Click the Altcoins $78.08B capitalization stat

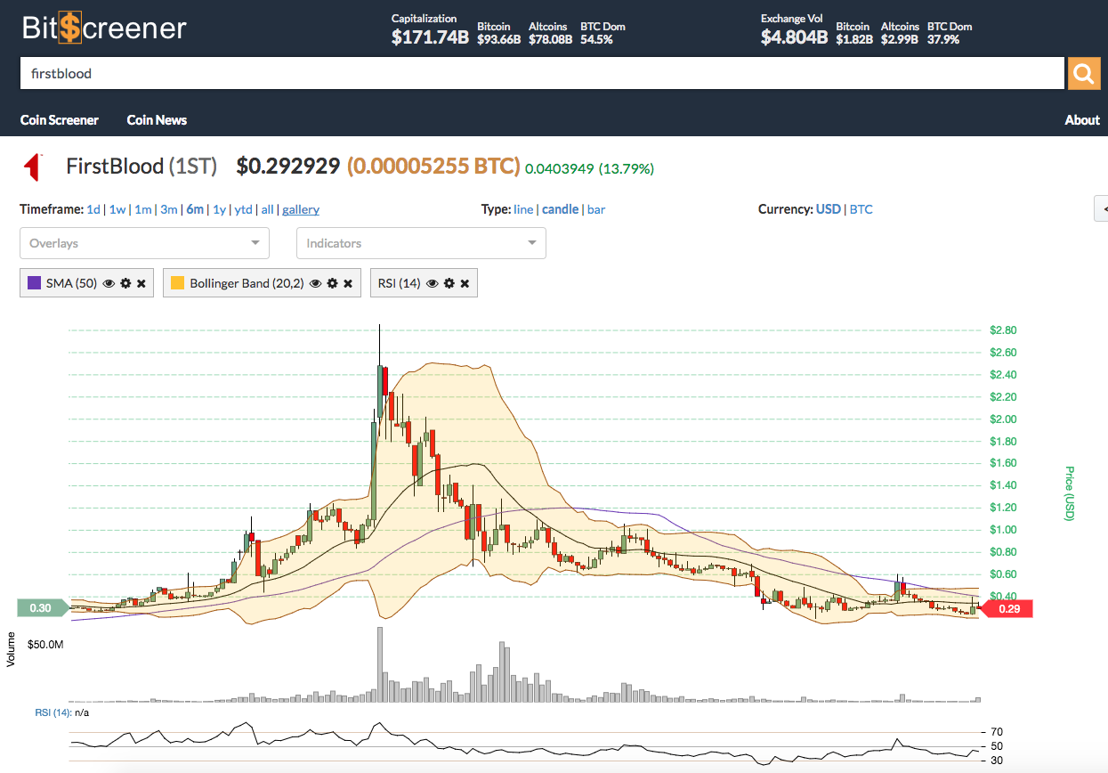click(x=550, y=33)
